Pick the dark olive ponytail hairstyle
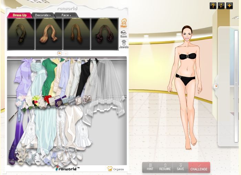Image resolution: width=241 pixels, height=175 pixels. pos(21,34)
